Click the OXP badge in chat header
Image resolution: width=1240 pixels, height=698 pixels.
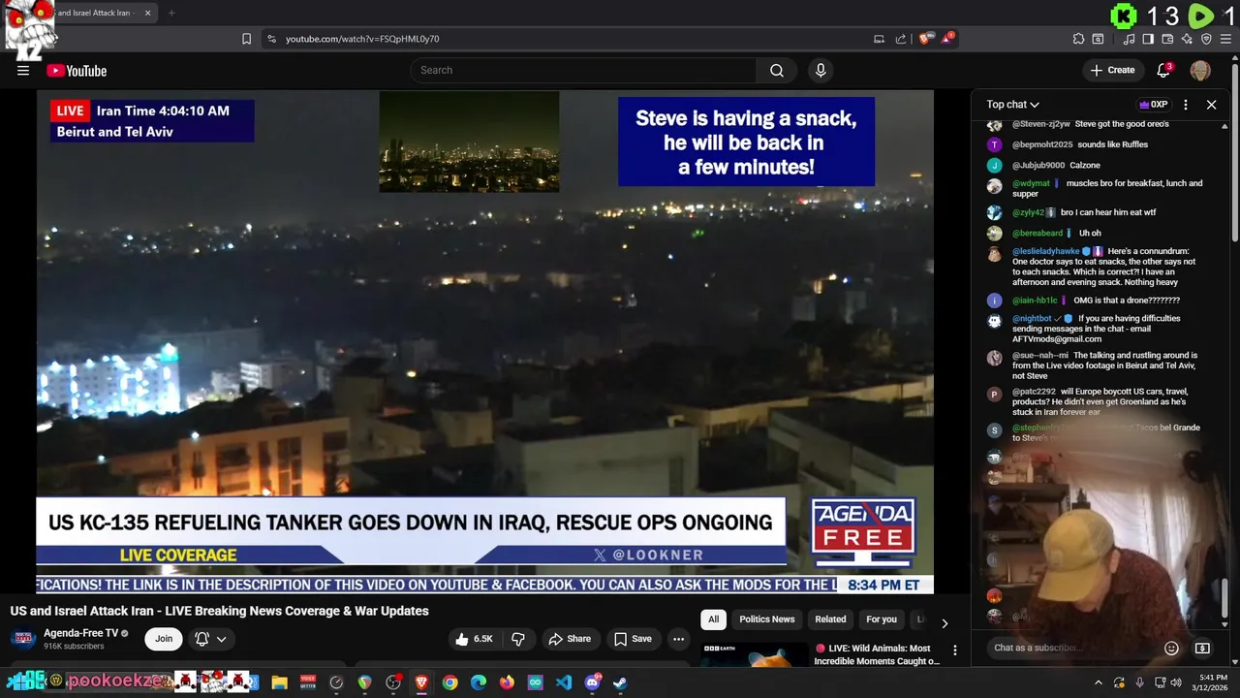(1153, 105)
